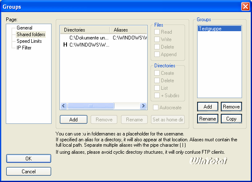Enable the Directories List checkbox
The width and height of the screenshot is (252, 182).
157,88
